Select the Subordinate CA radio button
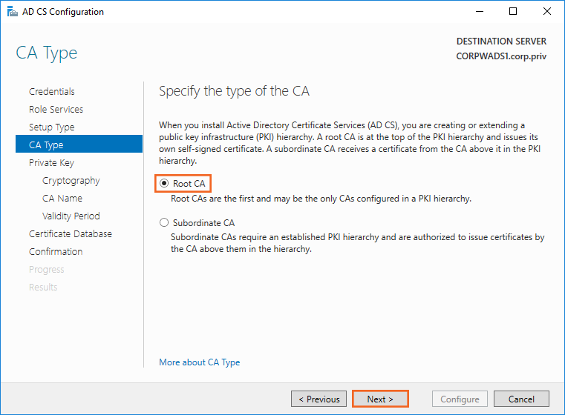This screenshot has width=565, height=415. click(164, 222)
